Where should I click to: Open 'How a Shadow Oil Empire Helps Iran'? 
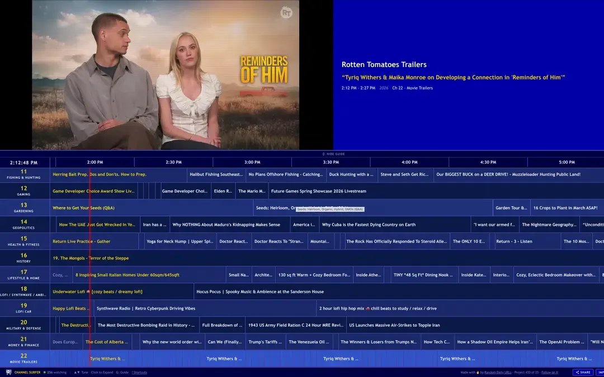pos(495,342)
